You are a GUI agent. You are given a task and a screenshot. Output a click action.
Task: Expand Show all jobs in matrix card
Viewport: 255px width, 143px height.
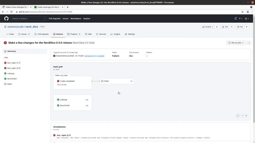pyautogui.click(x=62, y=85)
